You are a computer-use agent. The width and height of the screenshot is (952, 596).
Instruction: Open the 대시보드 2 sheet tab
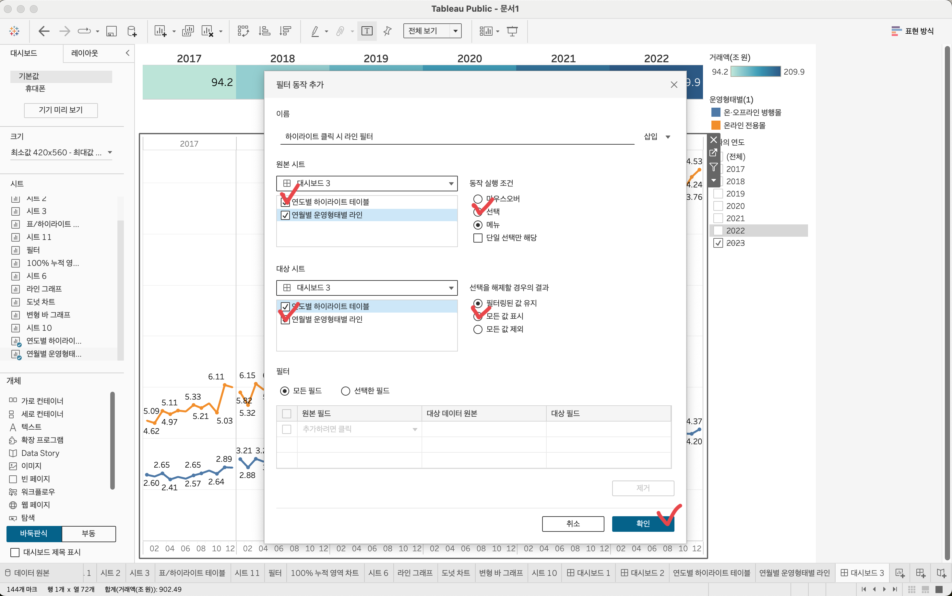click(x=642, y=573)
